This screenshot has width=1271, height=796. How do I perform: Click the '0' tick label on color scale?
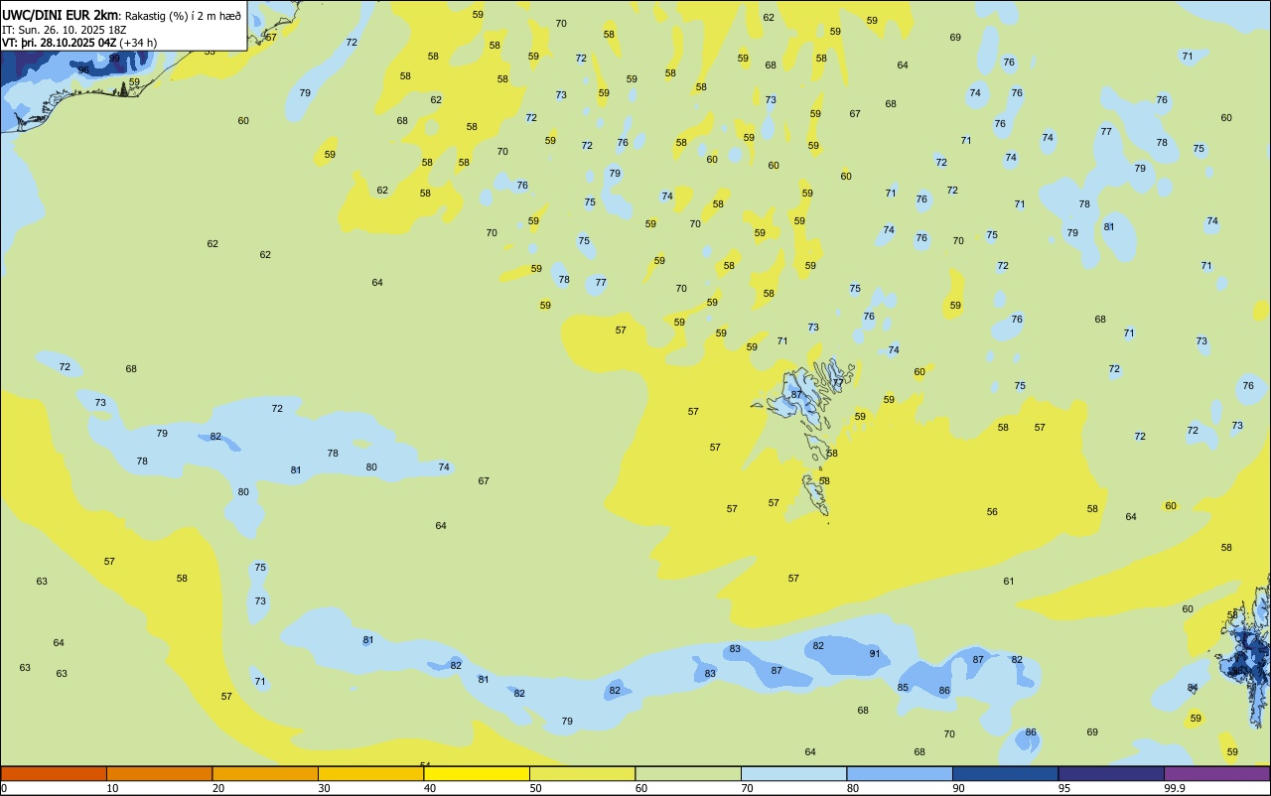click(x=4, y=788)
